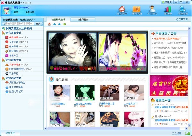Open 浪漫情人节 千朵鲜花 announcement

170,62
